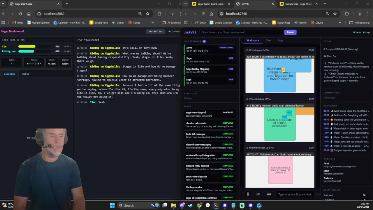The width and height of the screenshot is (373, 210).
Task: Open Claude bookmark in right browser
Action: click(317, 22)
